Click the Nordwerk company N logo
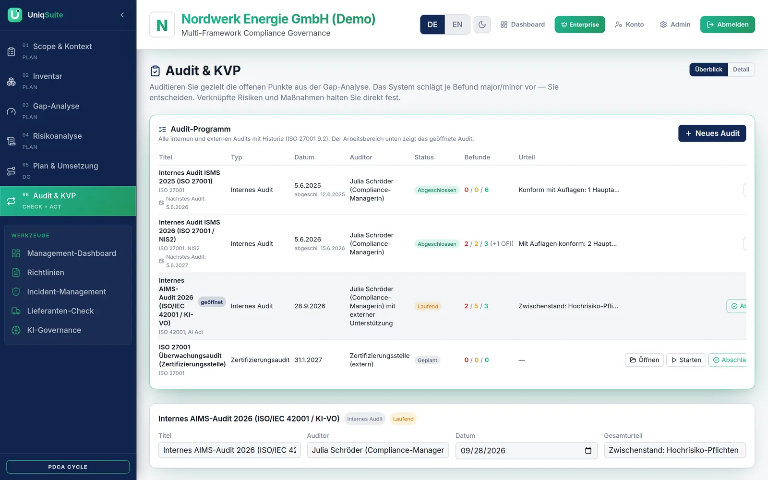Screen dimensions: 768x480 tap(162, 25)
